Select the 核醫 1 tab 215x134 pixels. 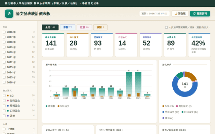click(x=100, y=27)
